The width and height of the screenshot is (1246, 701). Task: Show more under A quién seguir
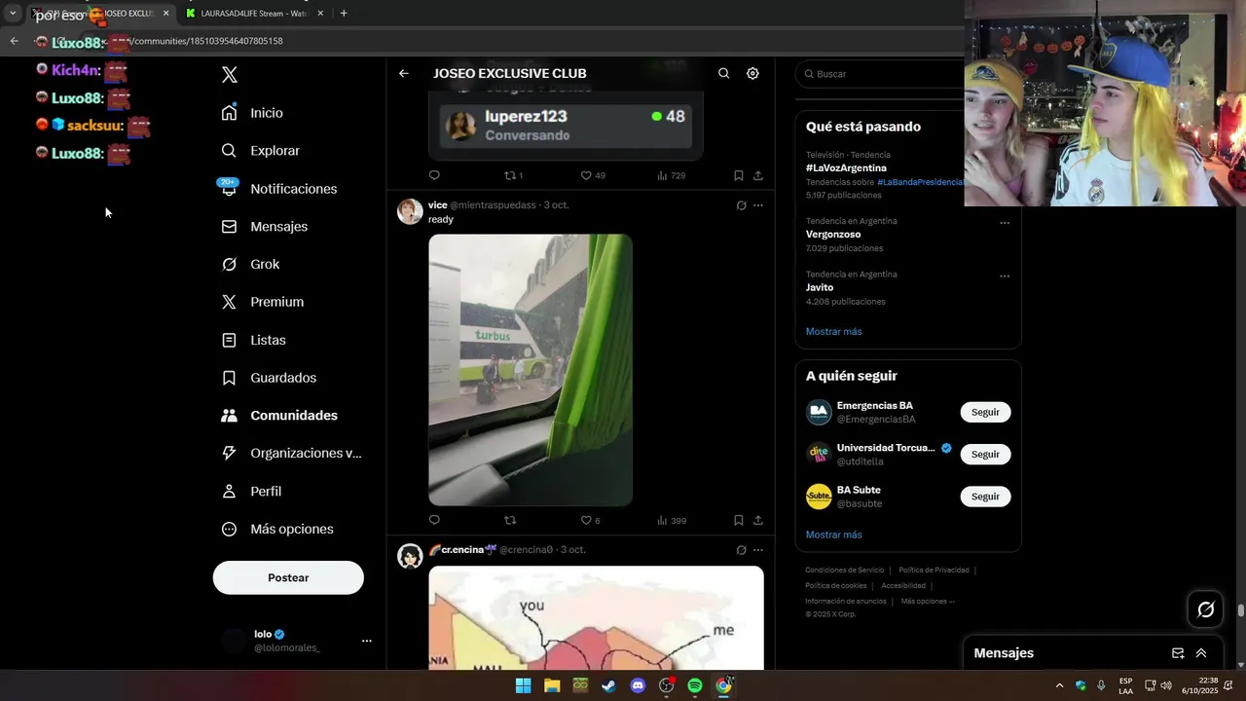[833, 535]
